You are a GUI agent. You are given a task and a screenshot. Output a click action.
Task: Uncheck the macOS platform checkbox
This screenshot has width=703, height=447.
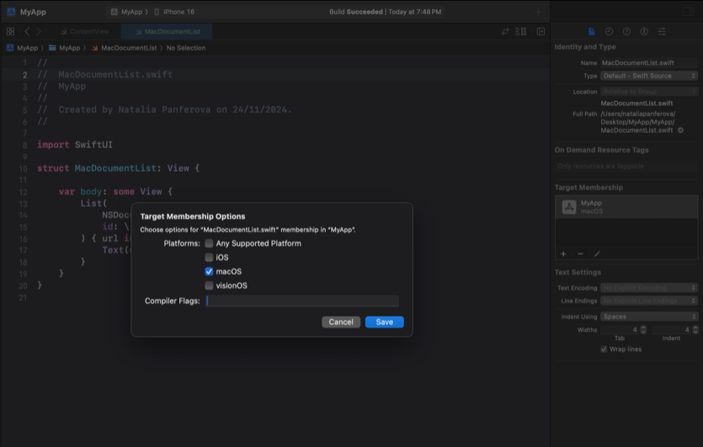(x=209, y=271)
